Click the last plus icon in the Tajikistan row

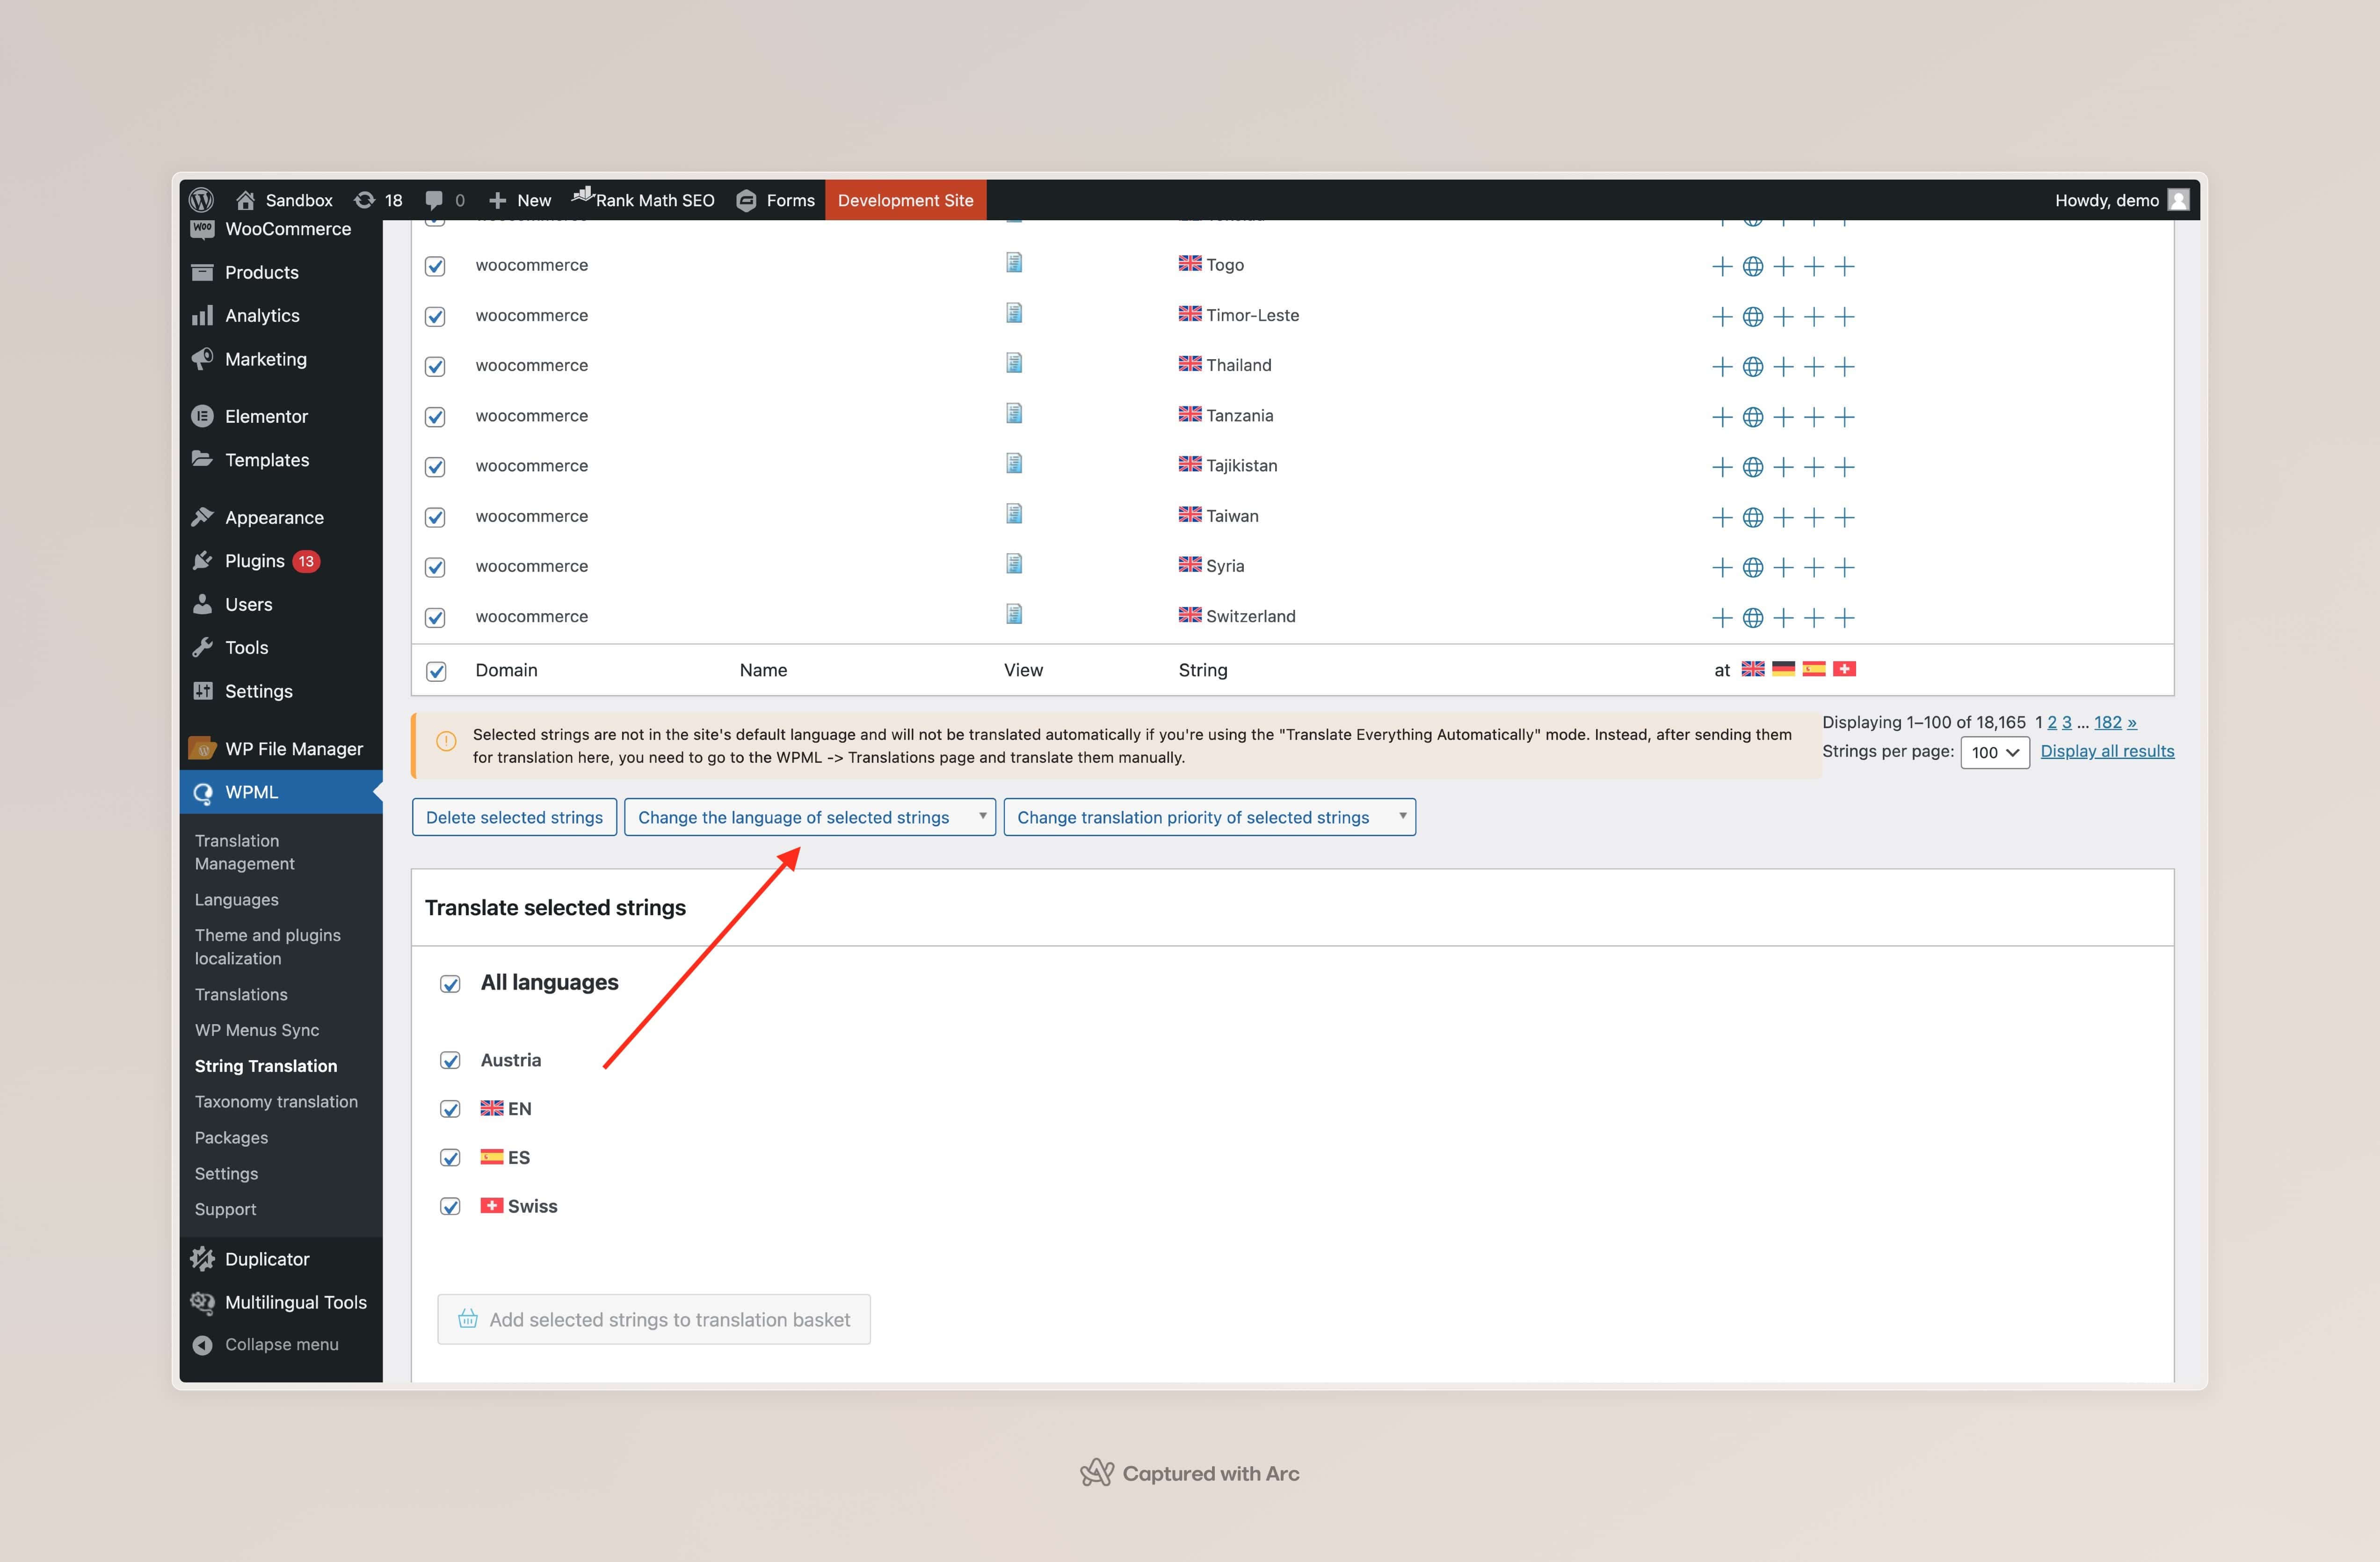[x=1844, y=467]
